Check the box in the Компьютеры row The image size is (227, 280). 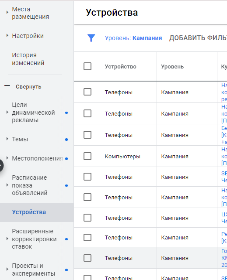click(87, 156)
